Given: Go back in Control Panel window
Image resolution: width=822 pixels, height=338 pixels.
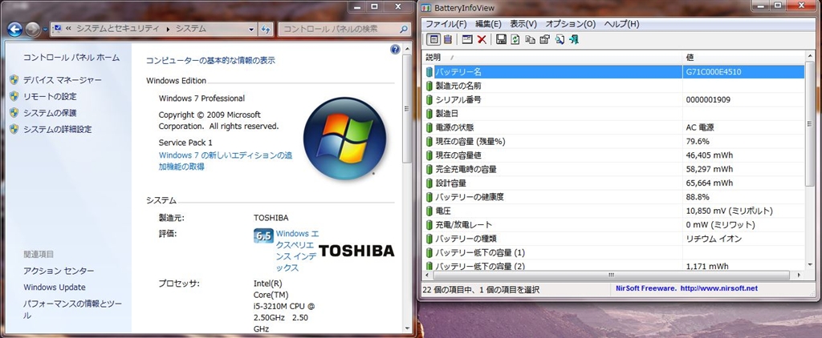Looking at the screenshot, I should tap(15, 30).
